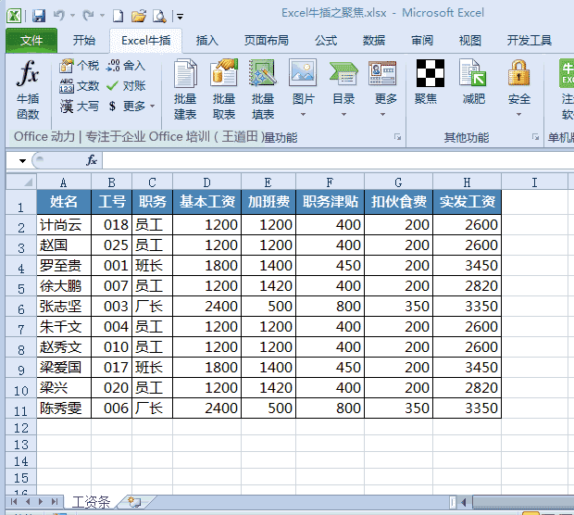
Task: Click the formula bar input field
Action: click(338, 160)
